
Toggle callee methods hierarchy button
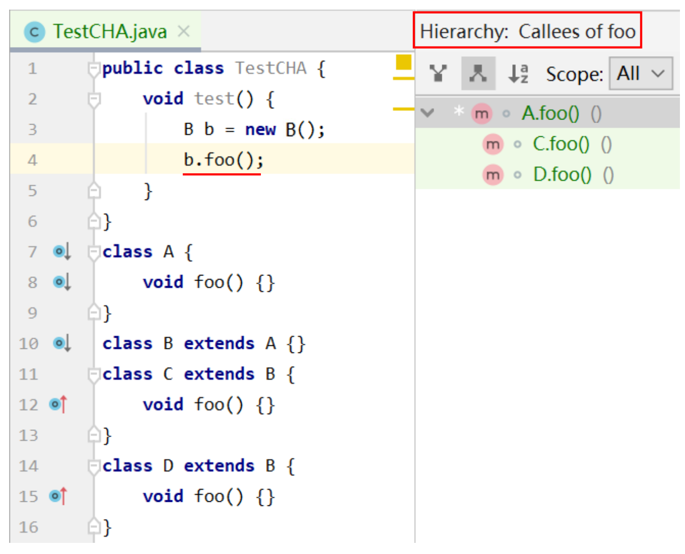pyautogui.click(x=478, y=73)
